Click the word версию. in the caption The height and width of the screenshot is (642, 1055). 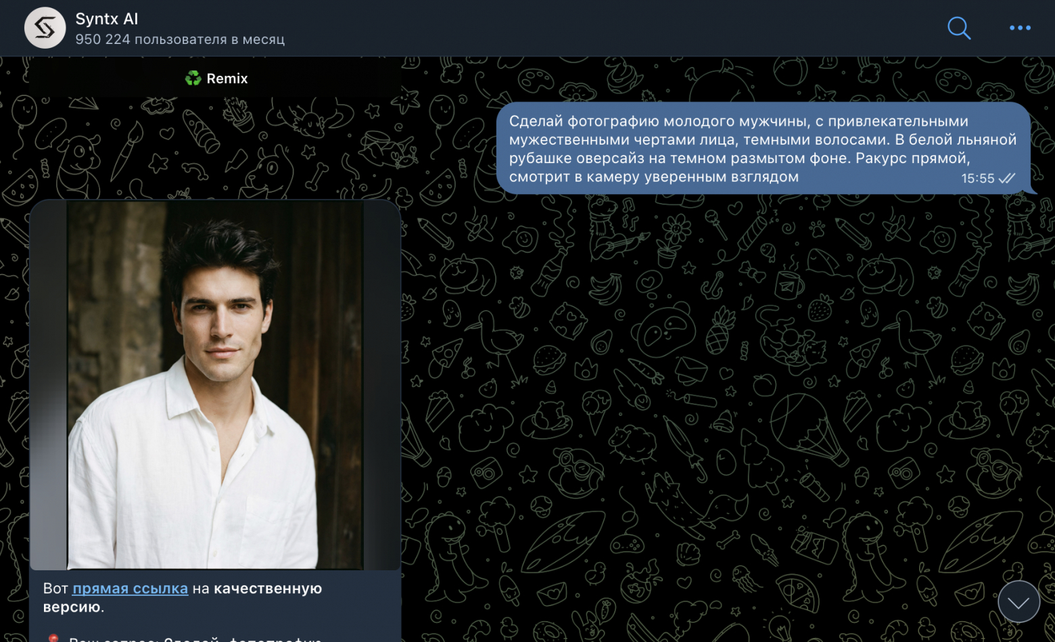pos(74,607)
